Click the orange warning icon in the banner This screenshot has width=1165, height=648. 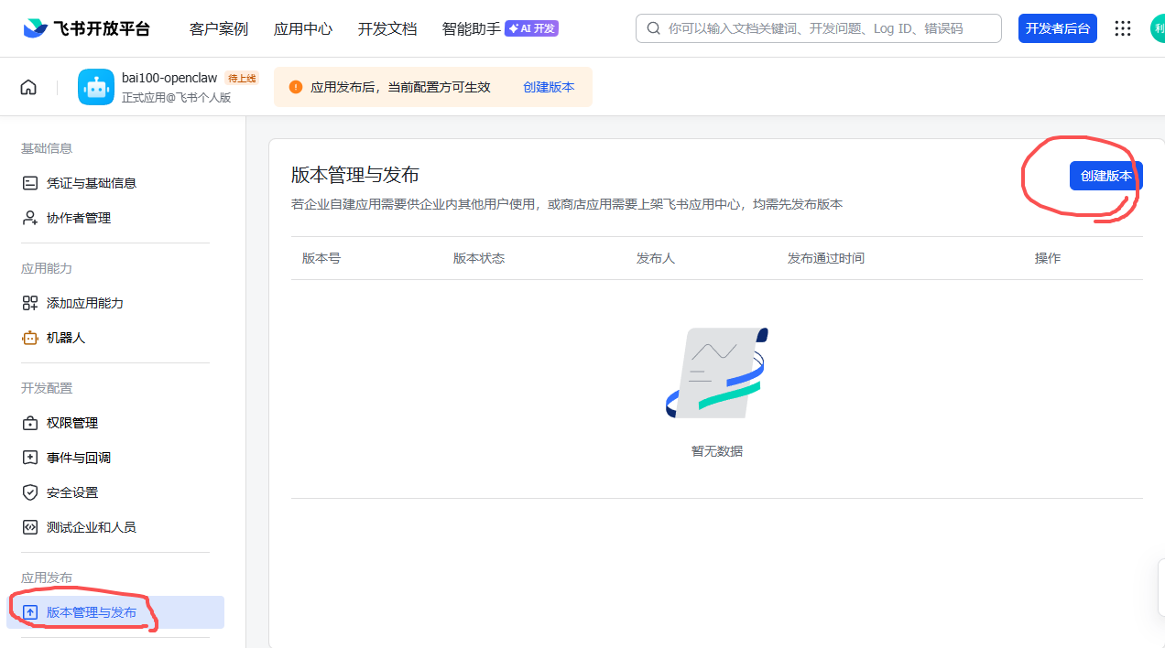coord(296,87)
